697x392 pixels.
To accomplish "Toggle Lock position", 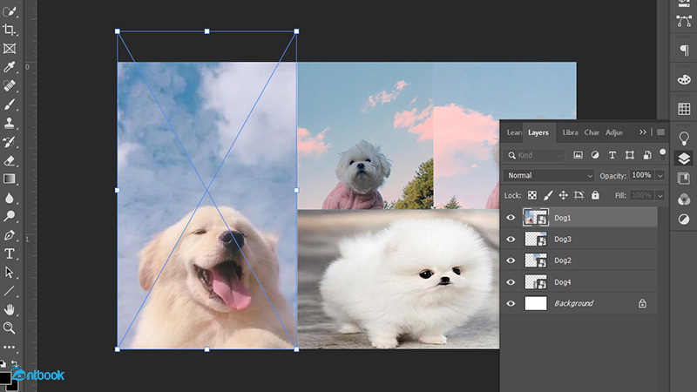I will click(563, 195).
